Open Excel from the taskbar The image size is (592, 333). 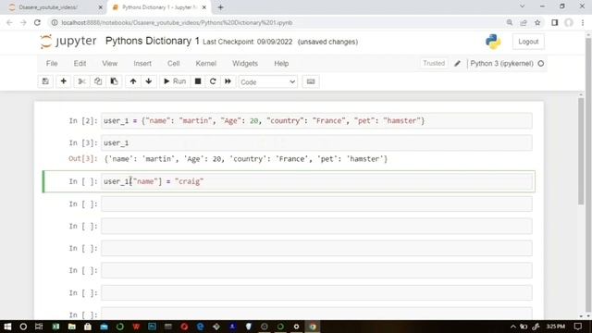[x=55, y=327]
